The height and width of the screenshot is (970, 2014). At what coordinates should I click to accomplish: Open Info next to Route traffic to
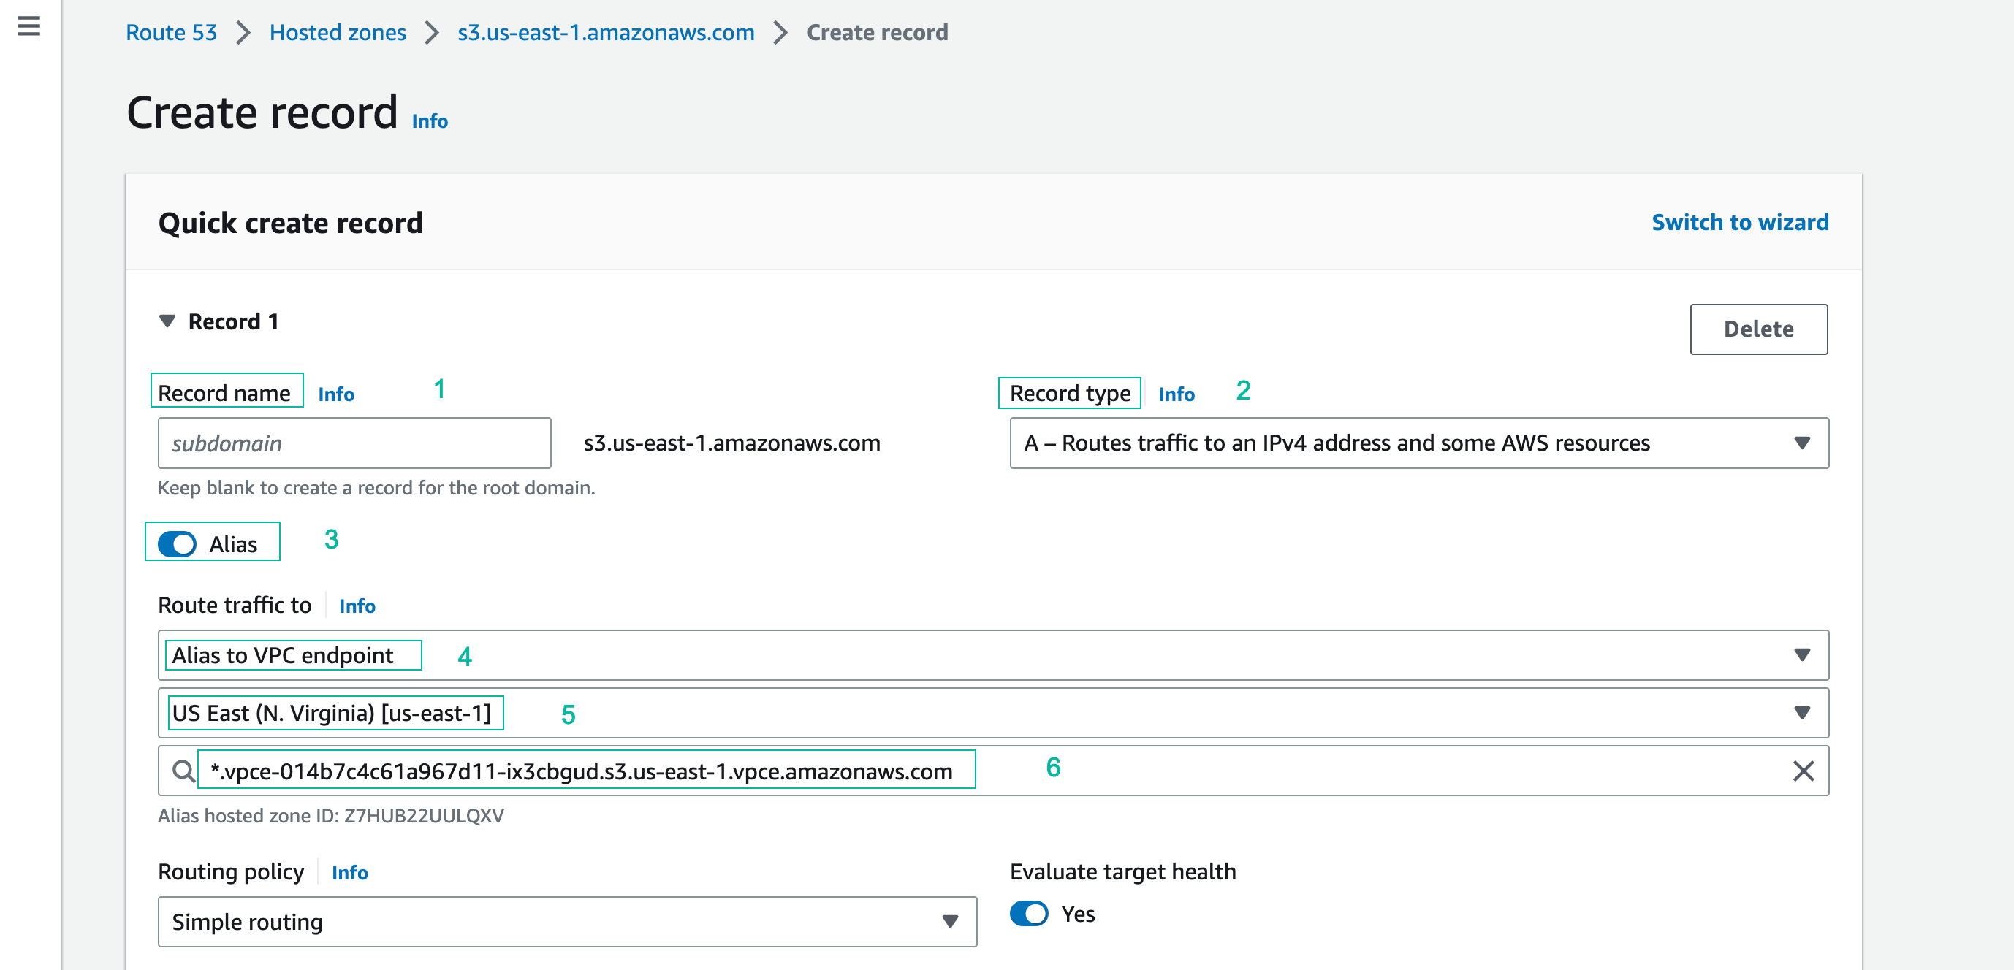[357, 606]
